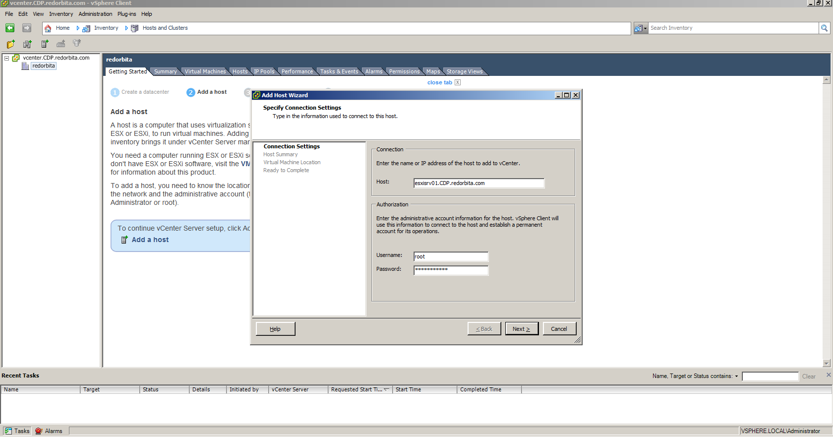Collapse the vcenter.CDP.redorbita.com tree node
The image size is (833, 437).
click(x=7, y=58)
